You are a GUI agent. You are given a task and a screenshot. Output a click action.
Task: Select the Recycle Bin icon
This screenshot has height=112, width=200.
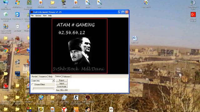click(x=6, y=17)
